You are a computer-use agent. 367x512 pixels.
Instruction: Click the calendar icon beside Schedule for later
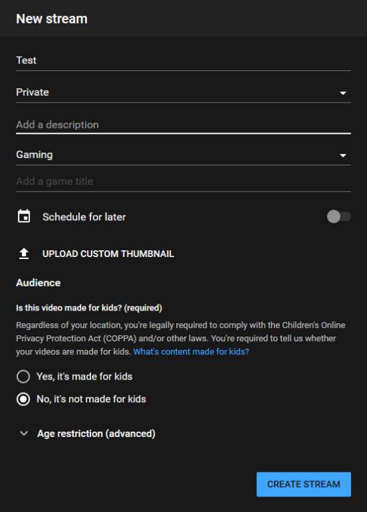[x=24, y=216]
